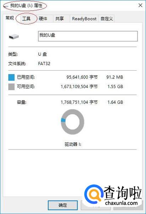Image resolution: width=146 pixels, height=214 pixels.
Task: Switch to the 常规 tab
Action: (x=10, y=18)
